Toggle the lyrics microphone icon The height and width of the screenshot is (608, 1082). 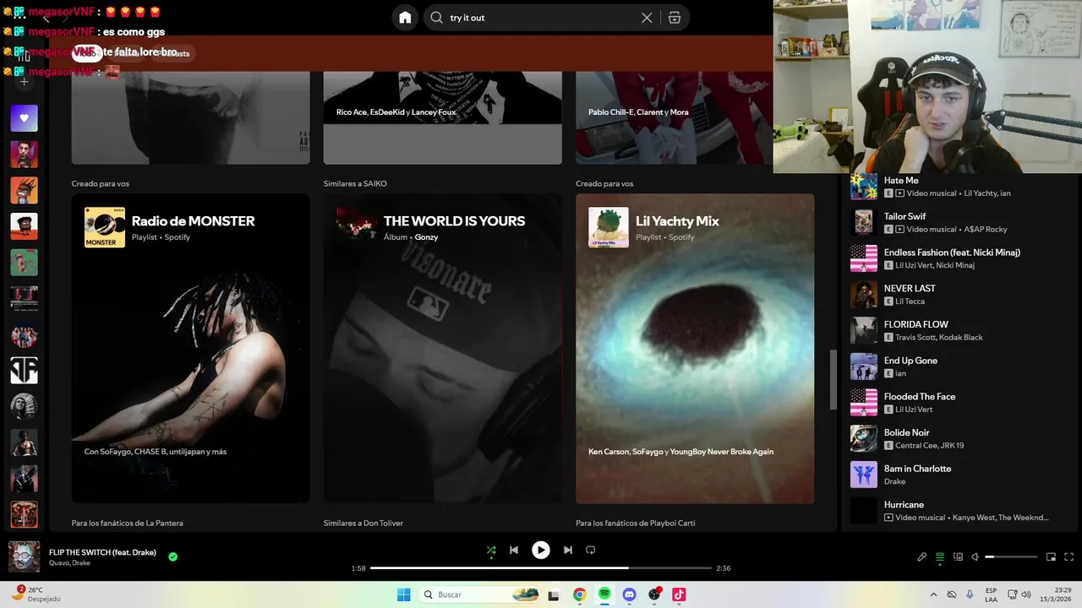[x=922, y=557]
